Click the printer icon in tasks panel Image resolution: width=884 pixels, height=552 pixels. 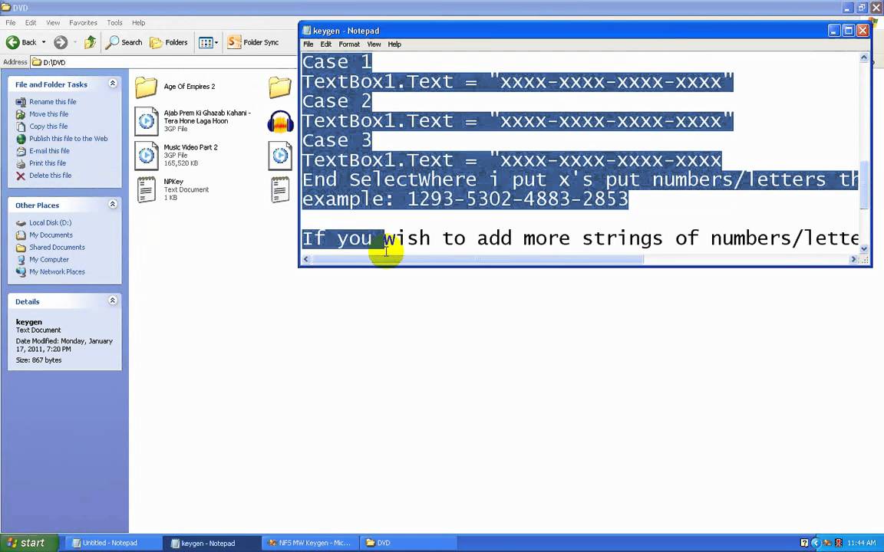(21, 163)
